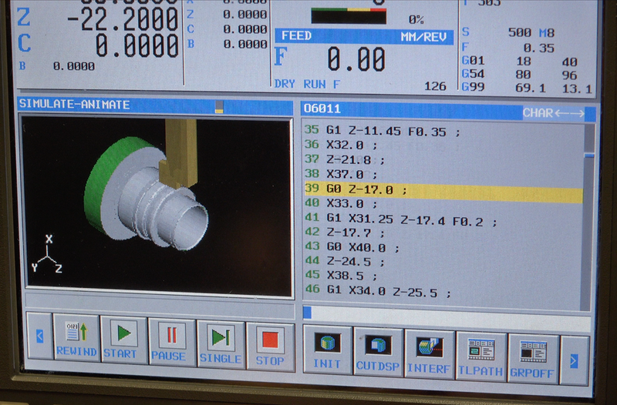Run a single block with SINGLE
Screen dimensions: 617x405
221,344
